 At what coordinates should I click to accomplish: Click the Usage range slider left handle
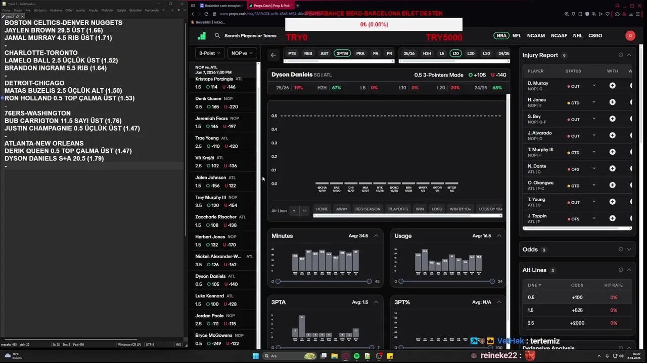pos(401,281)
